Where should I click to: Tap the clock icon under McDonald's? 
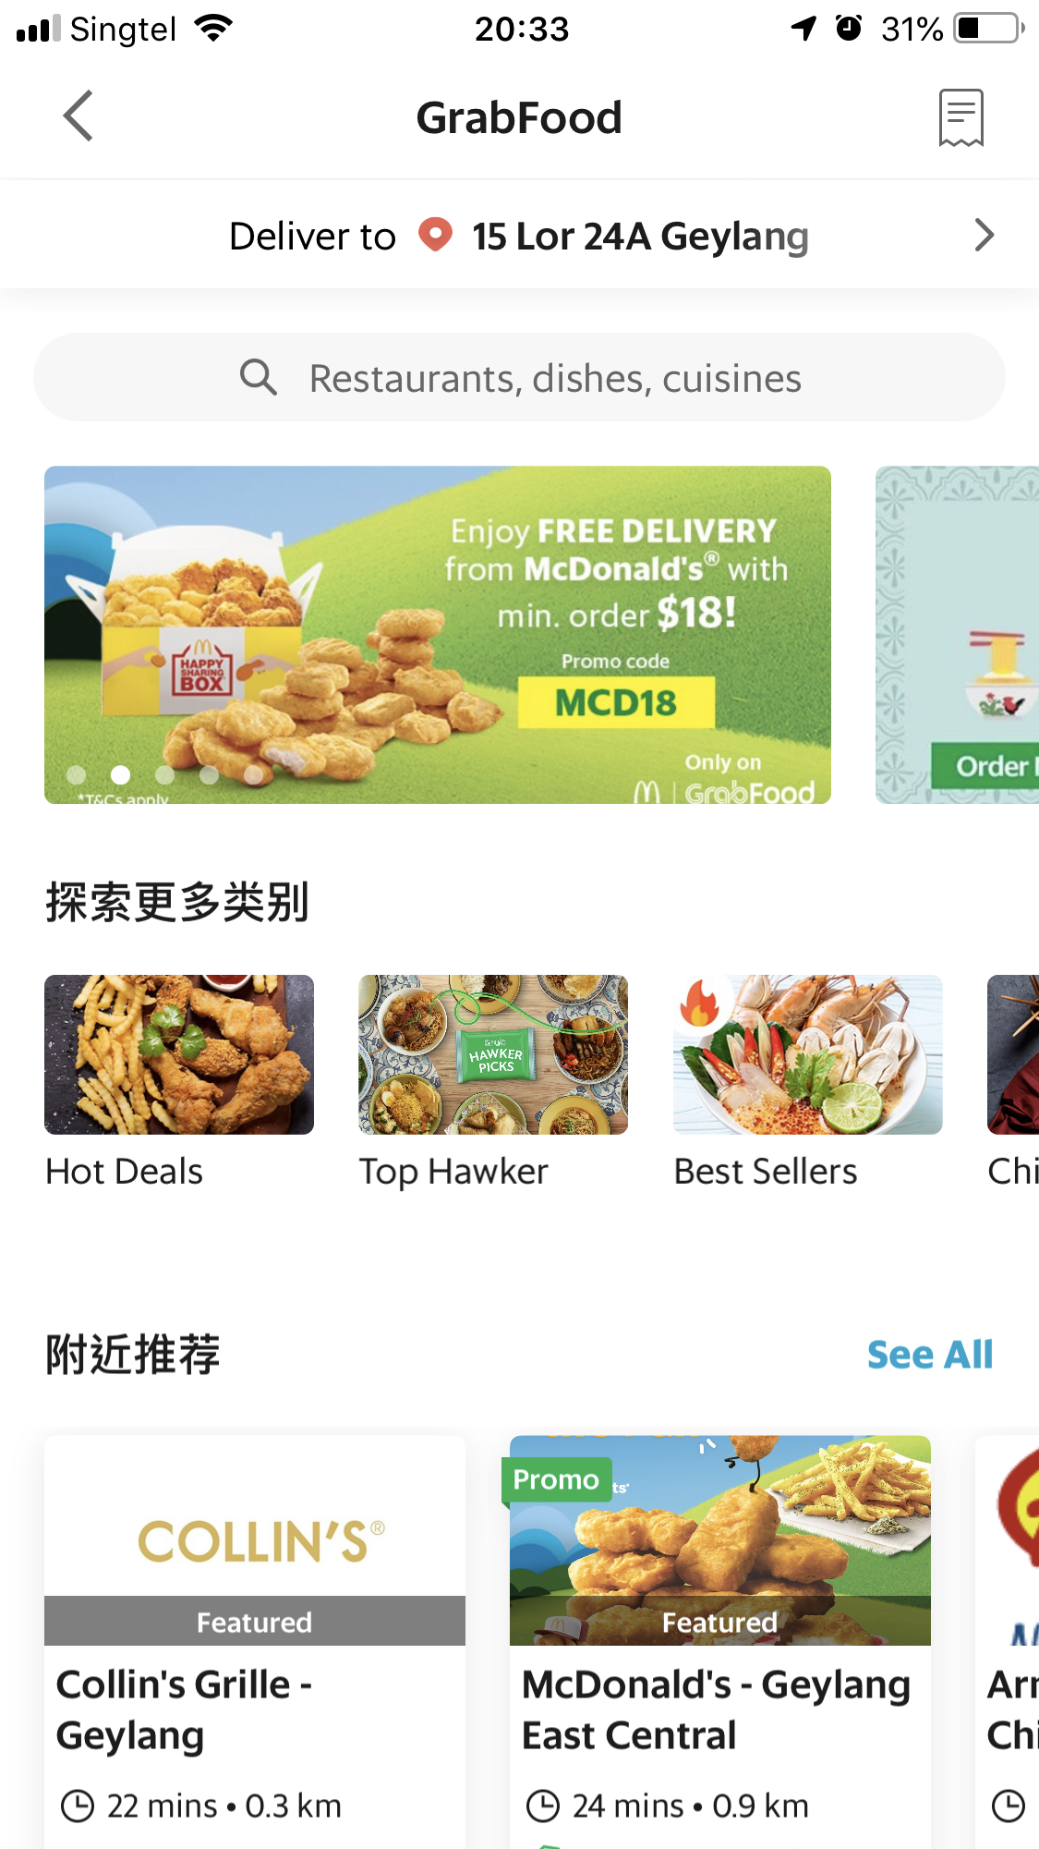tap(543, 1806)
